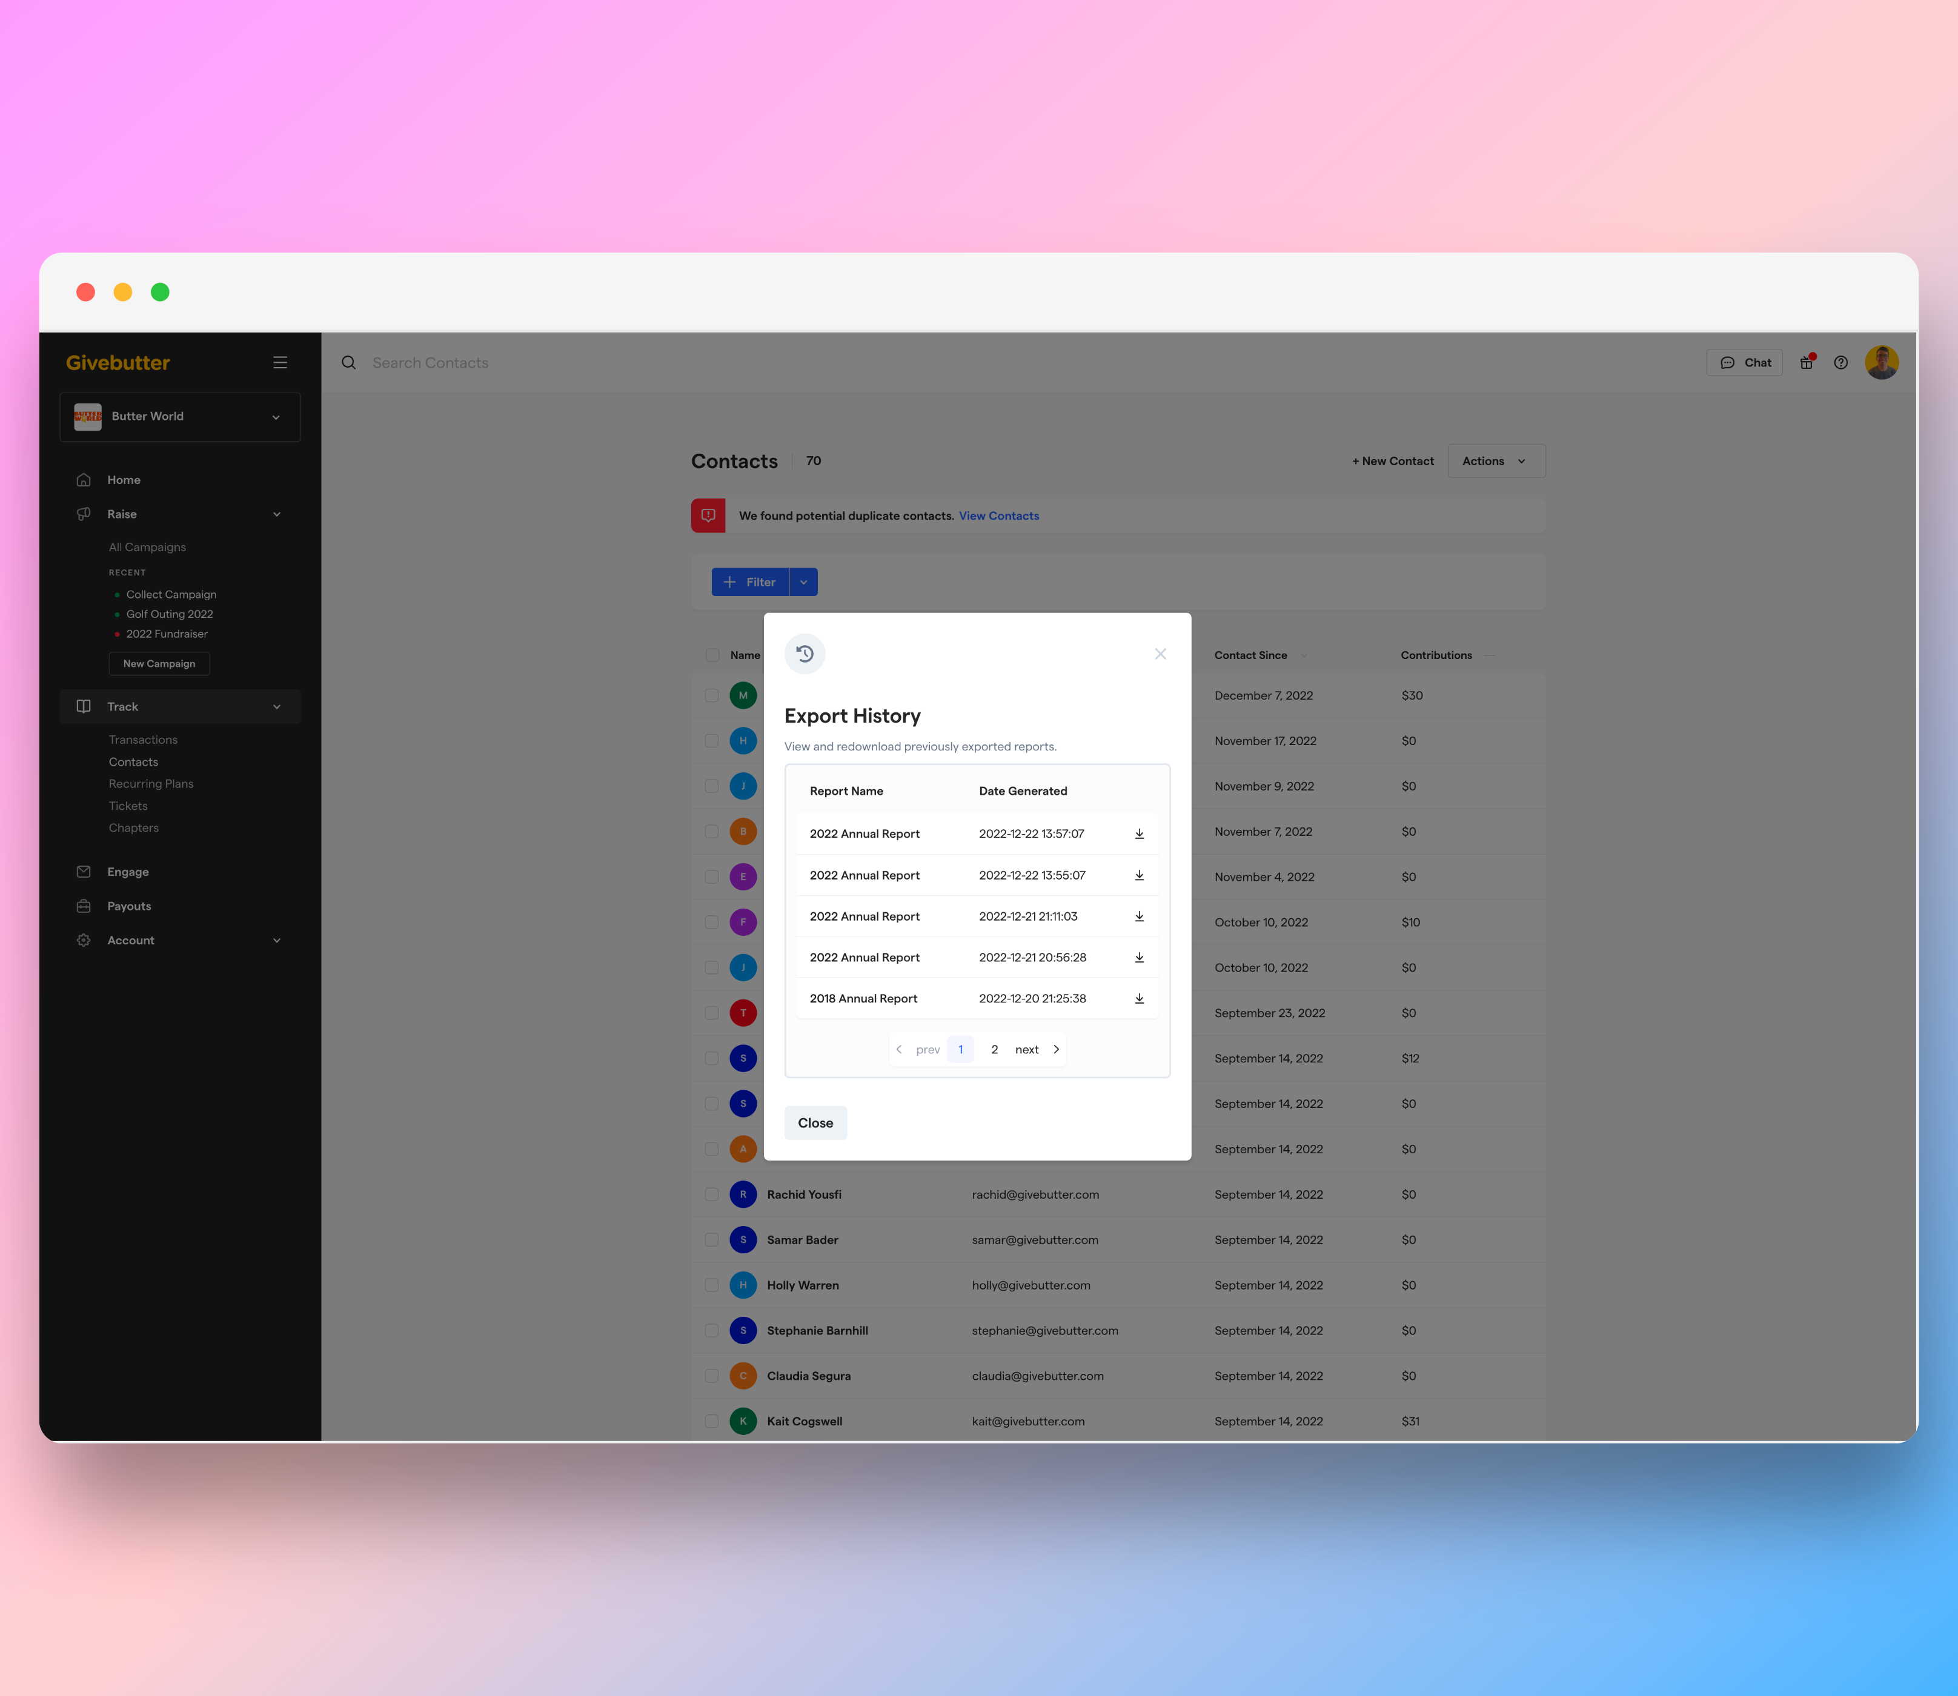1958x1696 pixels.
Task: Click the + New Contact button
Action: pyautogui.click(x=1393, y=461)
